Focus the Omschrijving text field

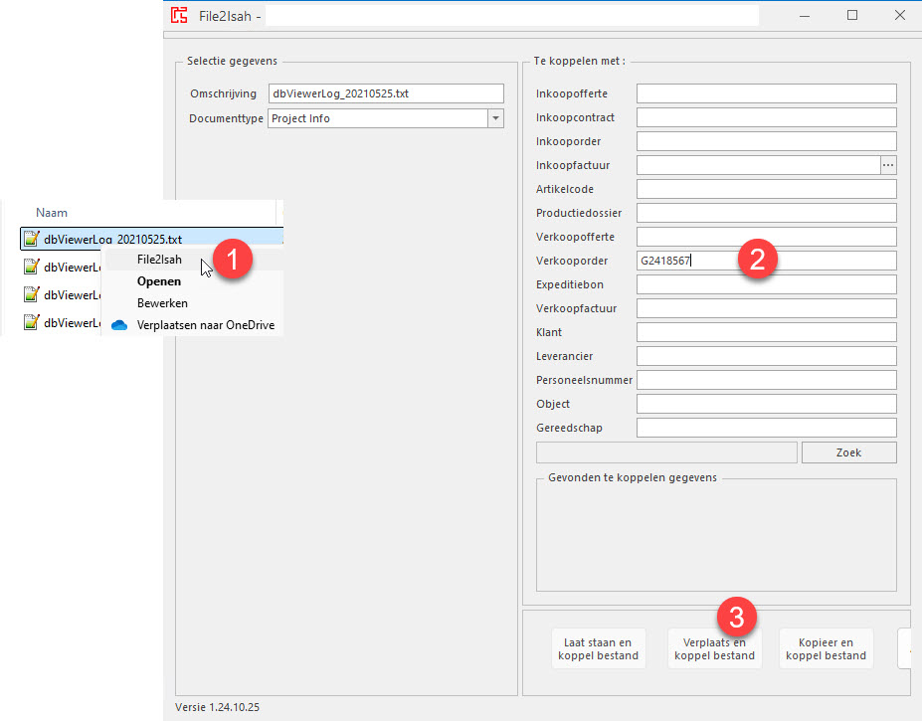click(386, 93)
